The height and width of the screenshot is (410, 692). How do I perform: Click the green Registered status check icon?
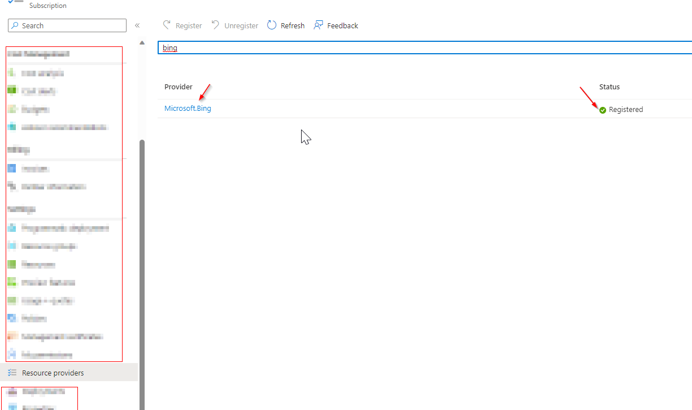tap(603, 110)
